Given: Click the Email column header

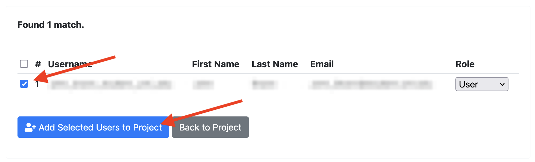Looking at the screenshot, I should 322,64.
